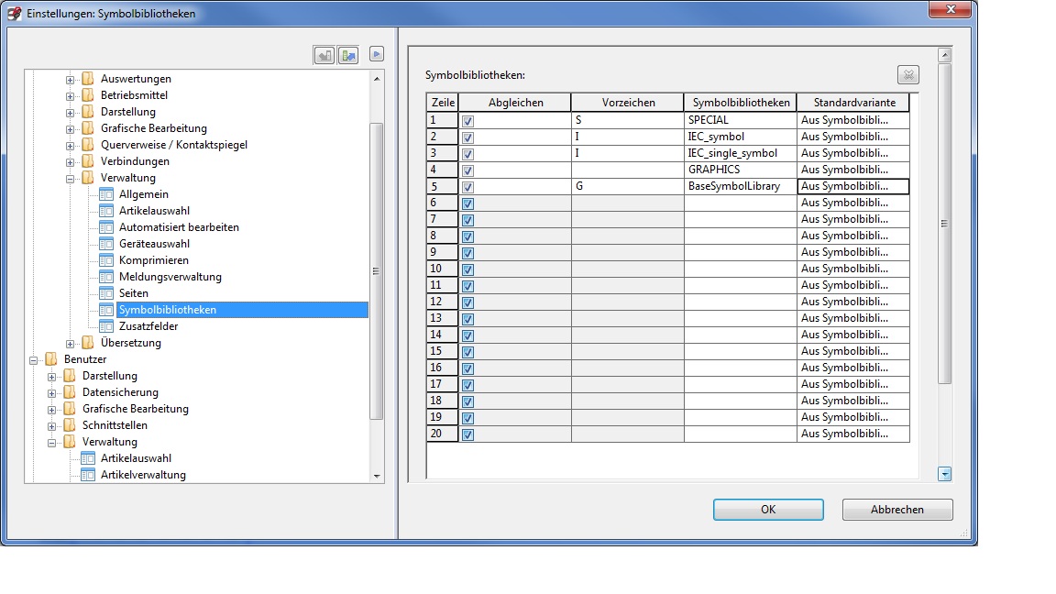
Task: Click Vorzeichen cell containing S
Action: (628, 120)
